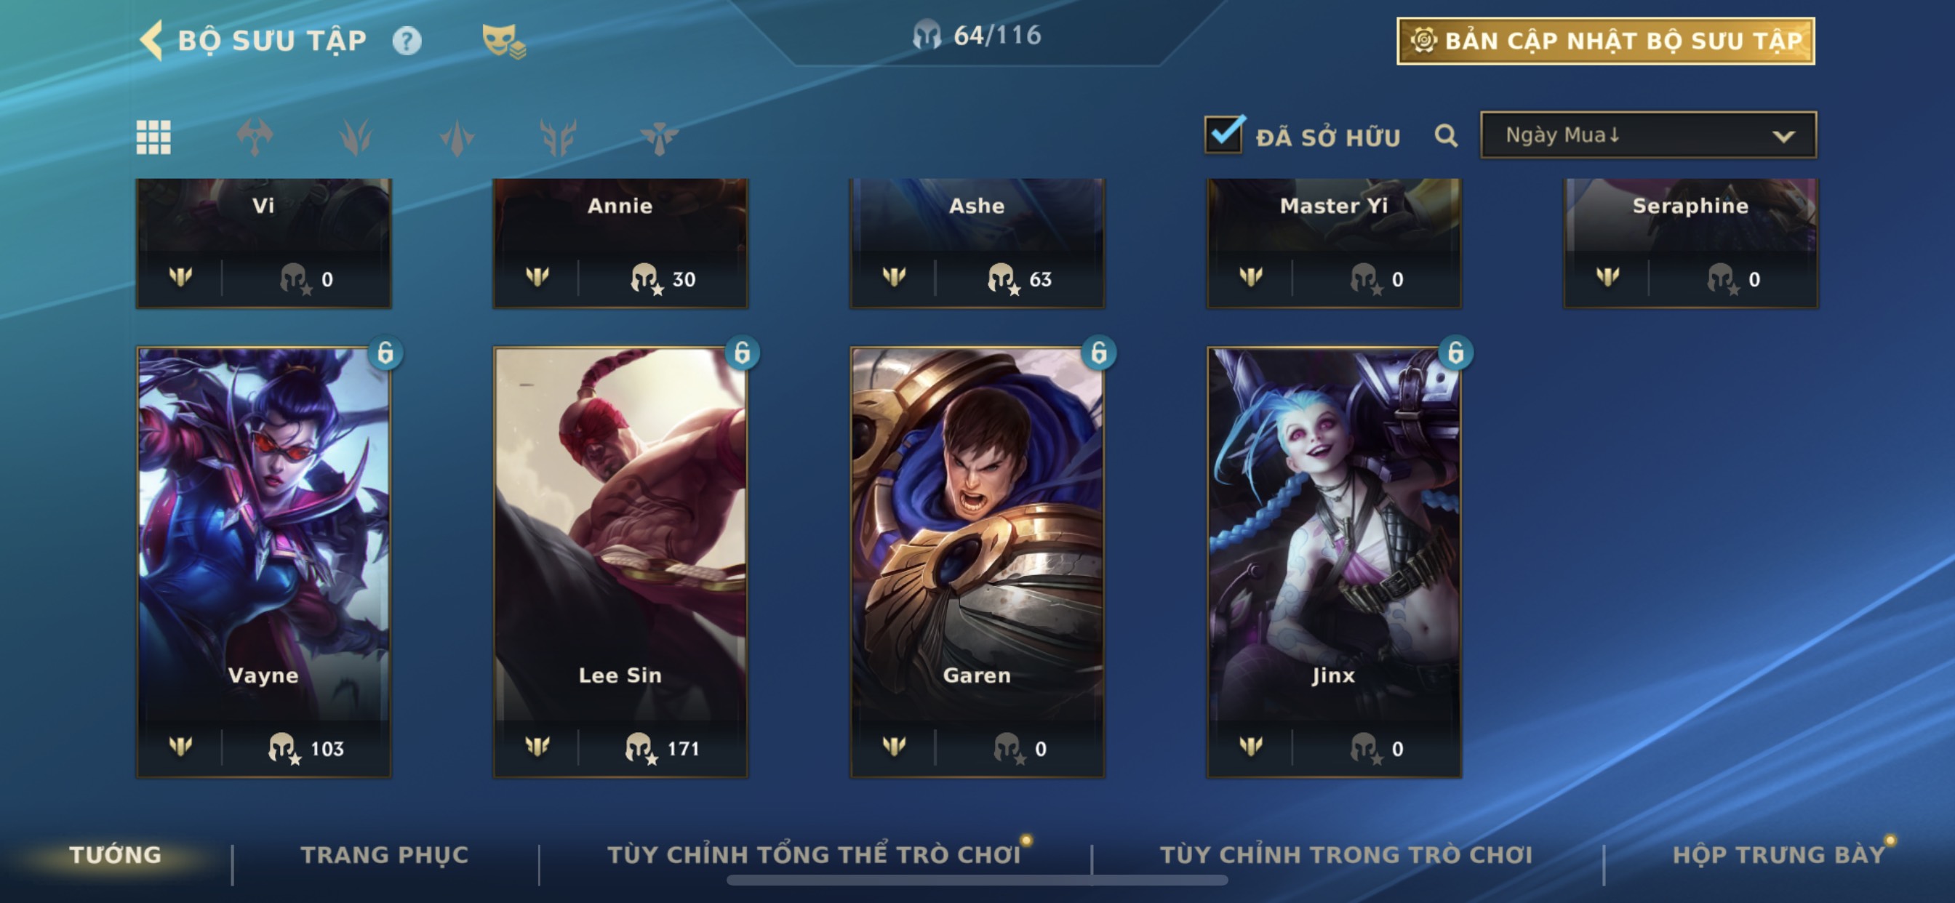Viewport: 1955px width, 903px height.
Task: Open the Ashe champion card
Action: tap(978, 243)
